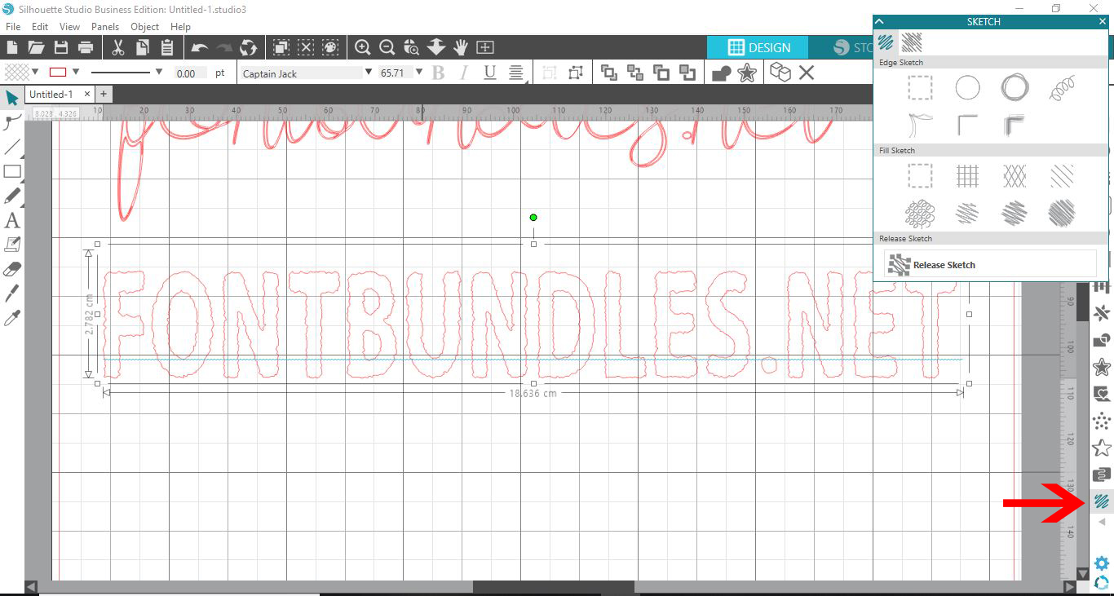The height and width of the screenshot is (596, 1114).
Task: Undo the last action
Action: click(x=200, y=47)
